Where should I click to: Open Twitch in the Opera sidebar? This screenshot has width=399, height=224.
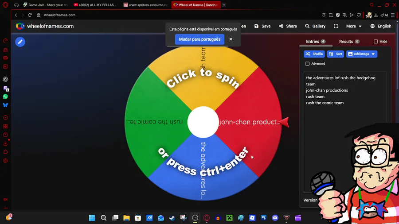pyautogui.click(x=5, y=88)
